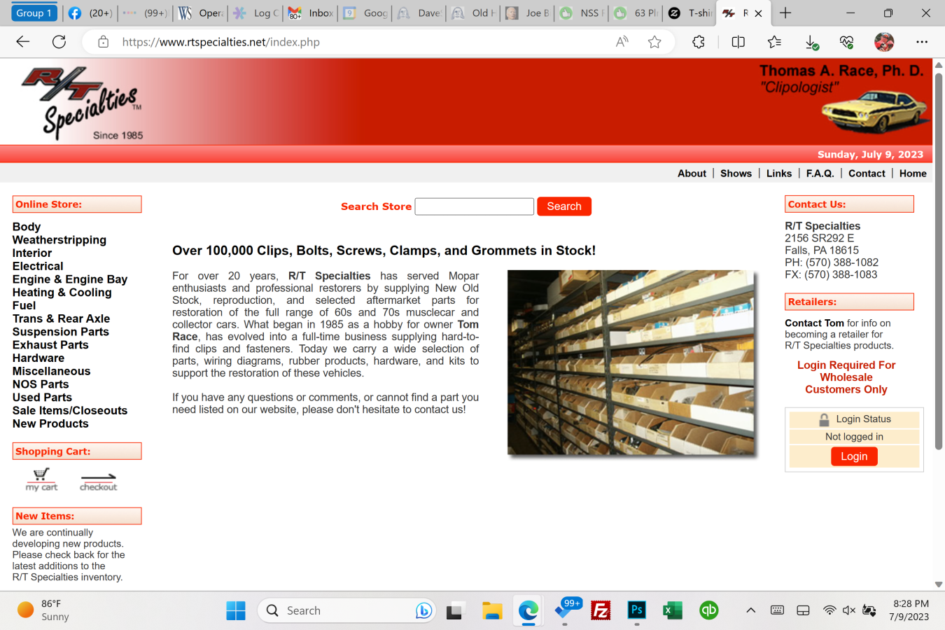Click the Contact Tom link
The height and width of the screenshot is (630, 945).
(814, 323)
